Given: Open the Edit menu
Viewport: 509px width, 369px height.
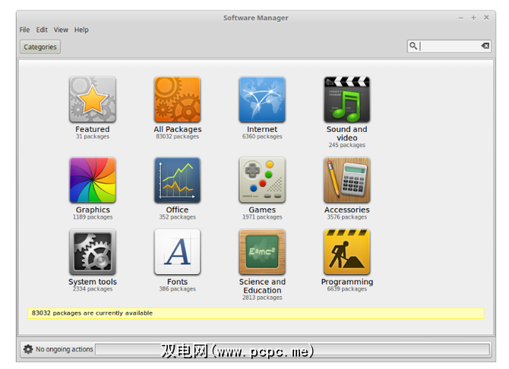Looking at the screenshot, I should pyautogui.click(x=42, y=30).
